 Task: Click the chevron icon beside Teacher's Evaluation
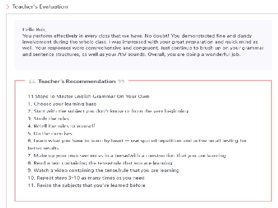[7, 7]
